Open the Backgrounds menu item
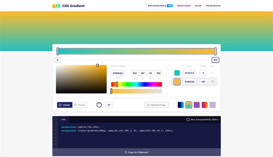Viewport: 273px width, 157px height. (x=157, y=6)
